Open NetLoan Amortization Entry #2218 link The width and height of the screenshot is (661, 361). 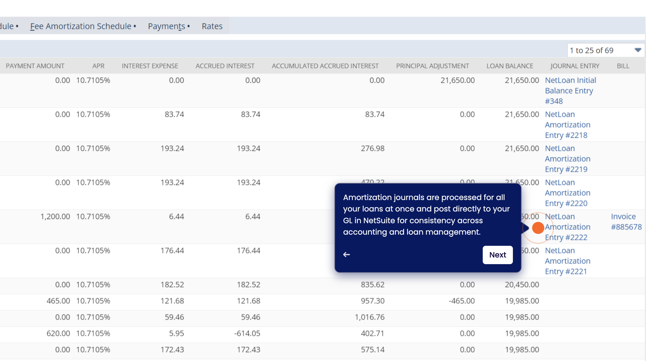[567, 125]
